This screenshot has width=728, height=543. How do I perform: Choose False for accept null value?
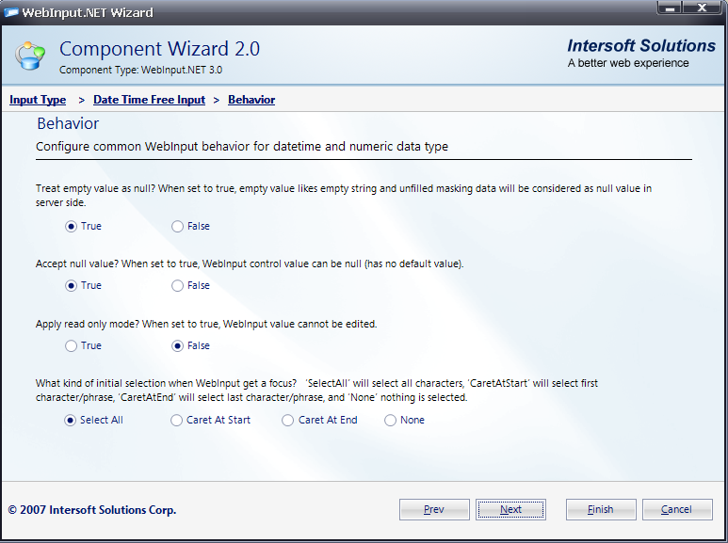[x=178, y=285]
